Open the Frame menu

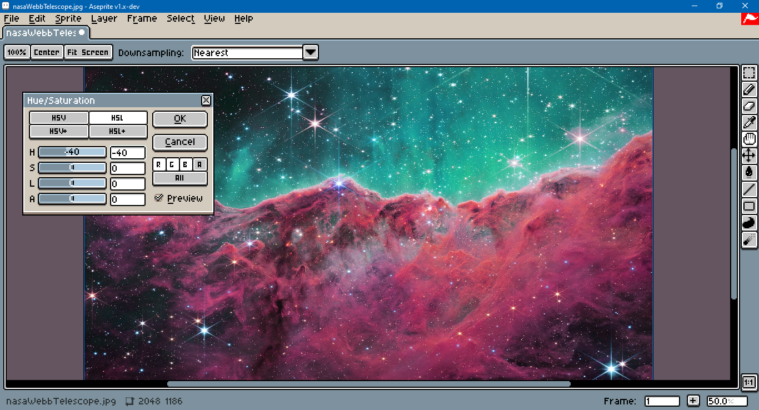(x=142, y=18)
